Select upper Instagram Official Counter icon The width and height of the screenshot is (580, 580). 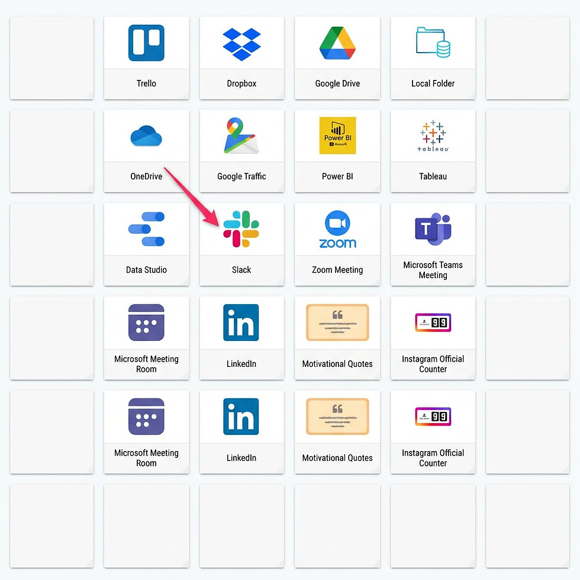click(433, 322)
